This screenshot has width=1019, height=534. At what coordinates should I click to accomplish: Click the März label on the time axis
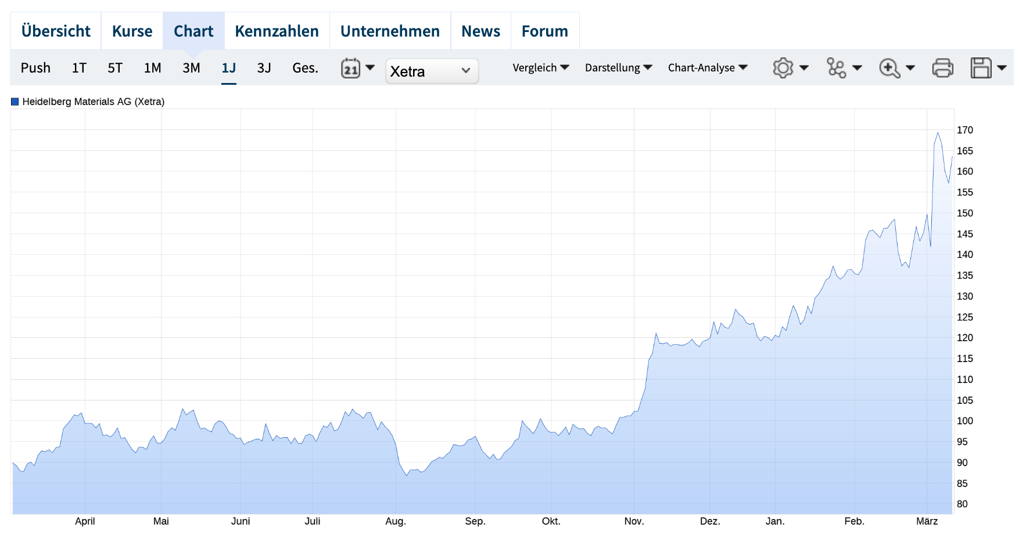pyautogui.click(x=927, y=521)
